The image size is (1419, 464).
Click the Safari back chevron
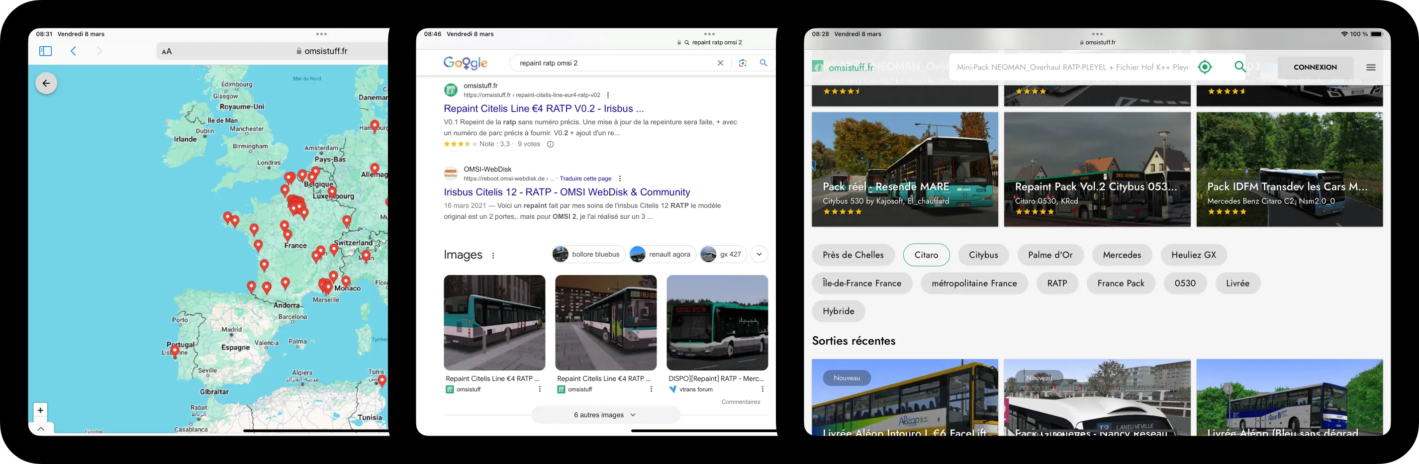point(73,51)
